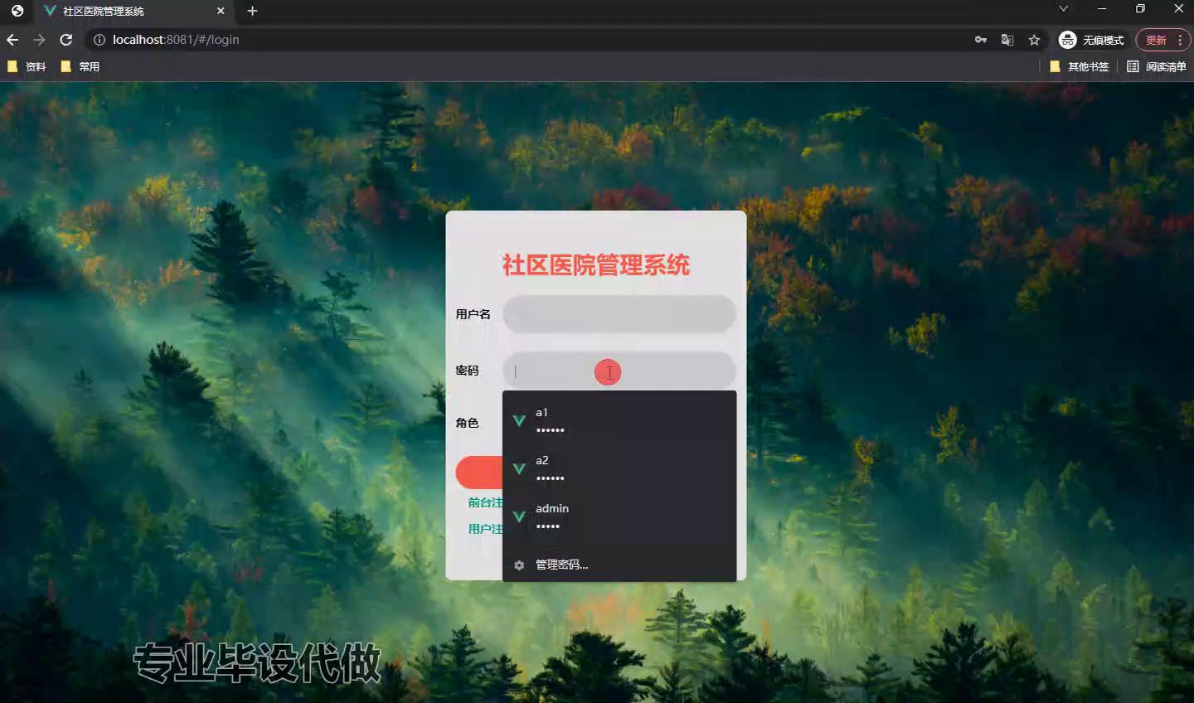This screenshot has height=703, width=1194.
Task: Expand the tab search chevron
Action: [x=1063, y=9]
